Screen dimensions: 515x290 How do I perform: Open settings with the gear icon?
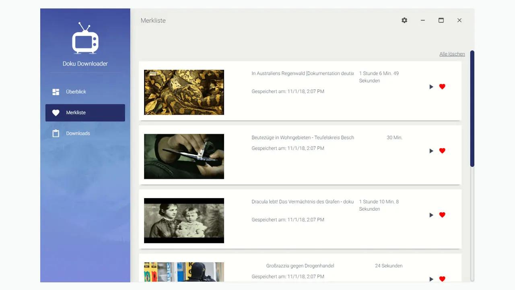pos(404,20)
